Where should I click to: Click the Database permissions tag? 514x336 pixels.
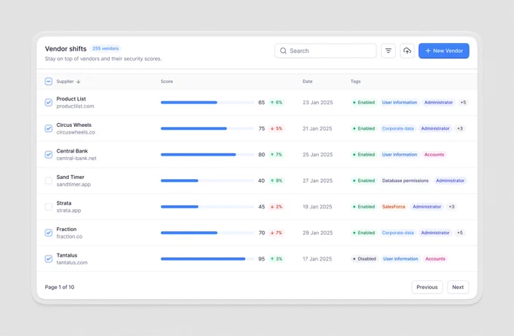point(405,180)
